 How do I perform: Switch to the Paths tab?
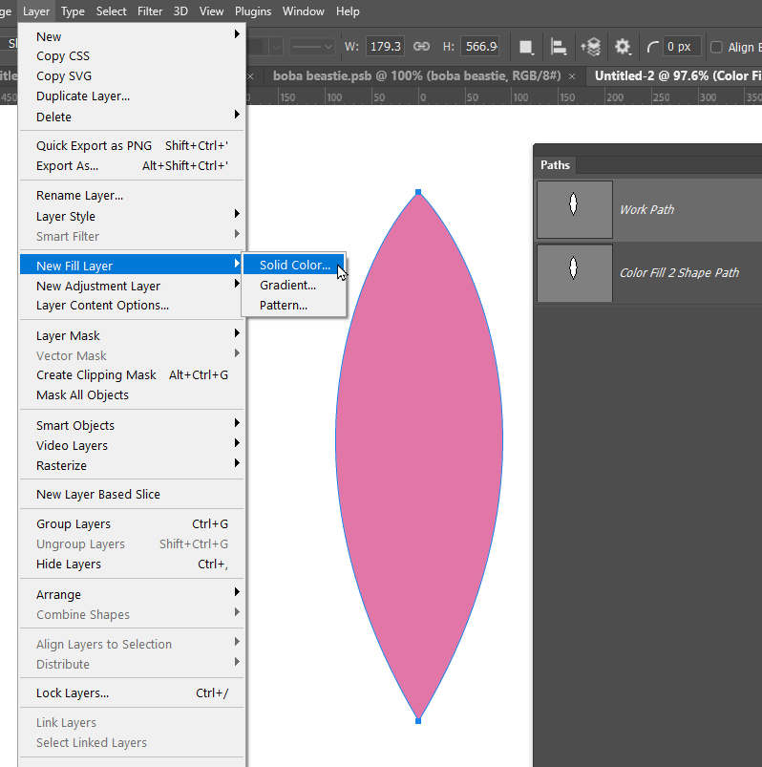pyautogui.click(x=555, y=165)
